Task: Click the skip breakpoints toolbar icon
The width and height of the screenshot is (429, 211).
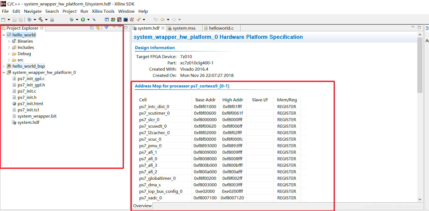Action: coord(94,20)
